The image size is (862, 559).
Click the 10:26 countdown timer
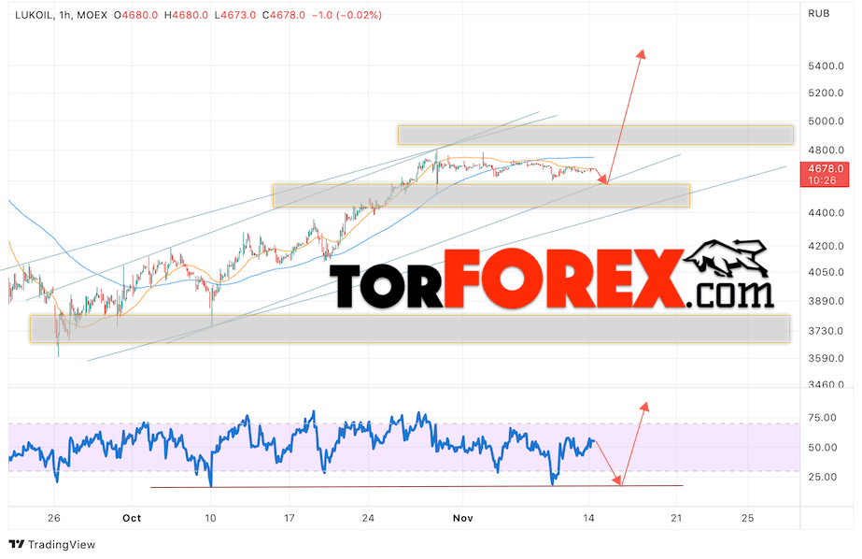click(x=823, y=180)
